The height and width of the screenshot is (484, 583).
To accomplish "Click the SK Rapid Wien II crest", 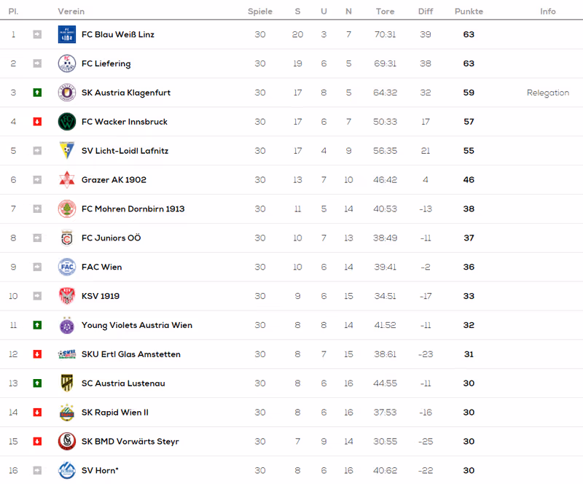I will 67,412.
